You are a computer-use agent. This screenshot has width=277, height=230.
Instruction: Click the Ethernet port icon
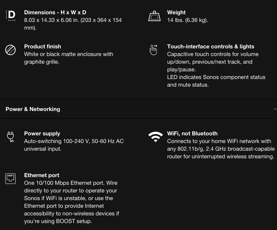pyautogui.click(x=10, y=179)
